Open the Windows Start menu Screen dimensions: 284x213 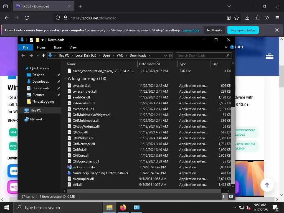7,207
